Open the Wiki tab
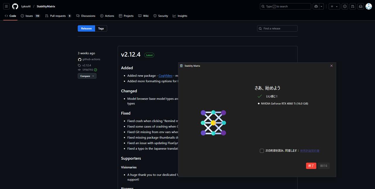The image size is (375, 189). [143, 16]
